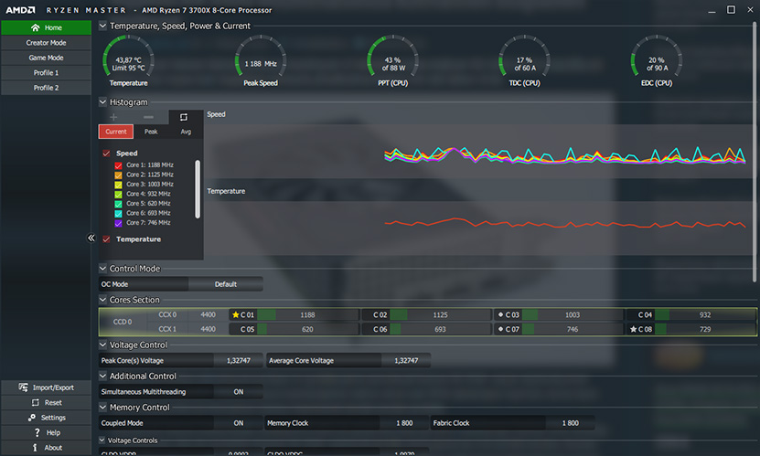Click the gold star on core C 01
The height and width of the screenshot is (456, 760).
point(236,314)
